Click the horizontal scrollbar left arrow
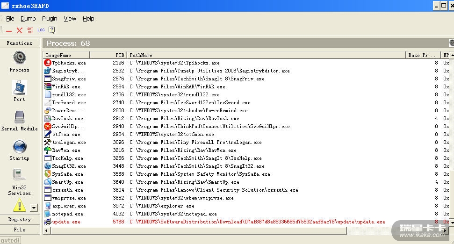454x244 pixels. point(46,231)
